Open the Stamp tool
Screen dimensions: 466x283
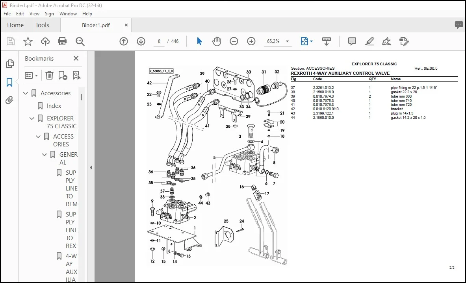pos(404,41)
